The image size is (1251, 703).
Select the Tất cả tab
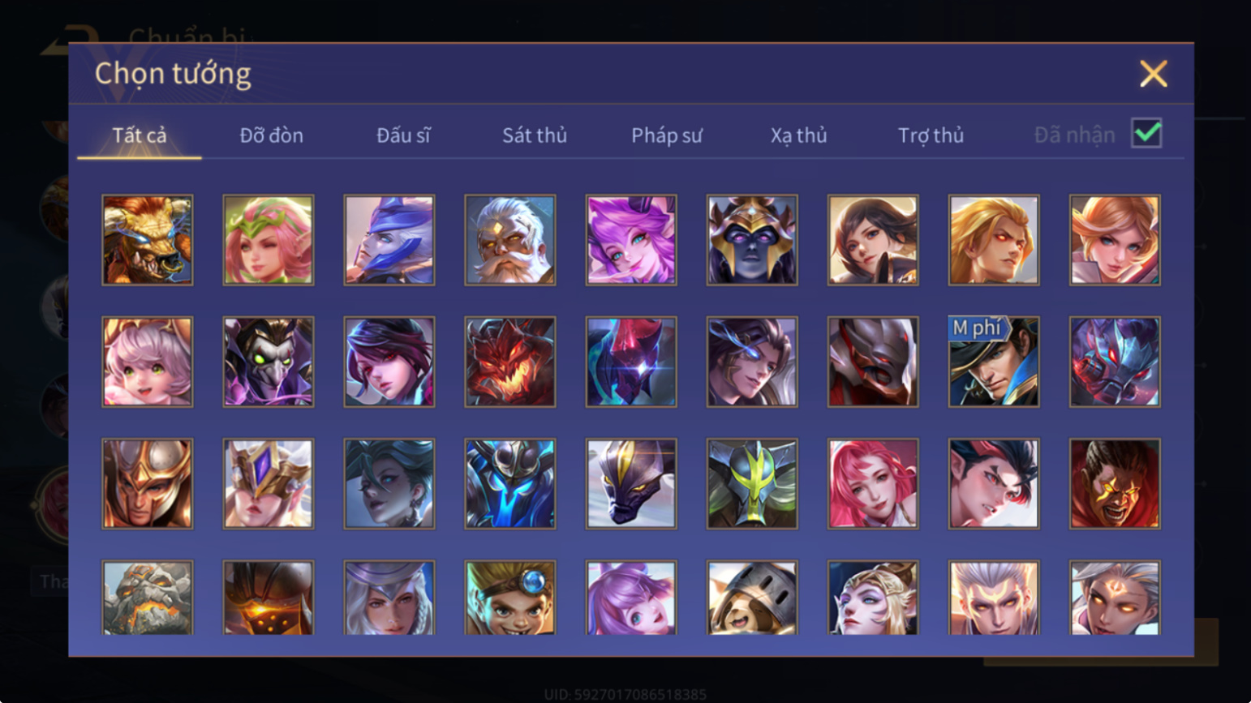140,135
